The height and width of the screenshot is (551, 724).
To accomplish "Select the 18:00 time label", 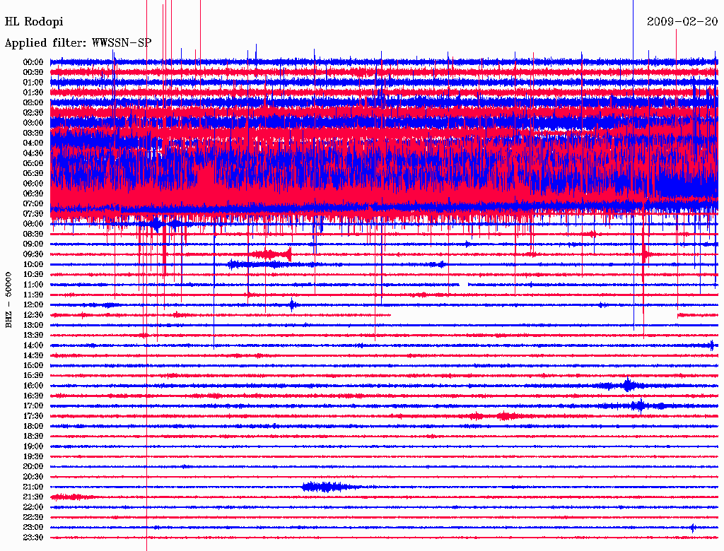I will click(33, 426).
